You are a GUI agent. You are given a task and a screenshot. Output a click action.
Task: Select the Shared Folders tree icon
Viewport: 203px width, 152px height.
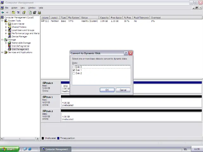(x=10, y=27)
